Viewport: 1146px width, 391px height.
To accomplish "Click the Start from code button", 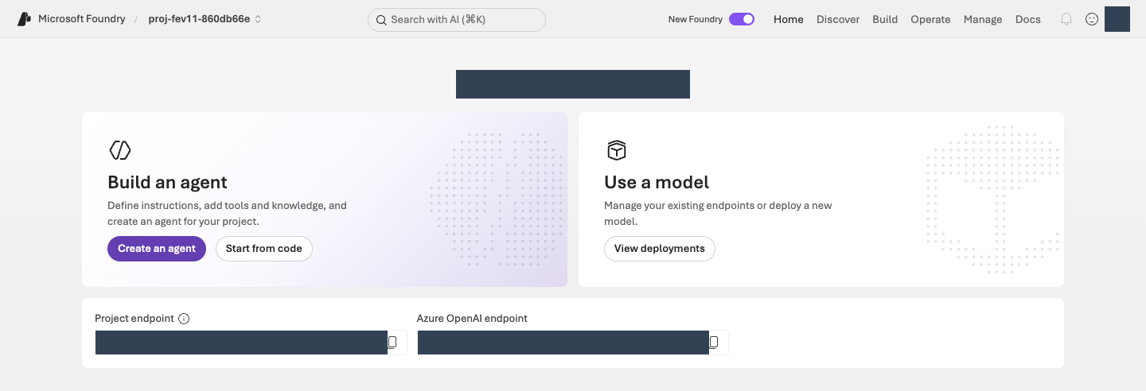I will click(264, 249).
